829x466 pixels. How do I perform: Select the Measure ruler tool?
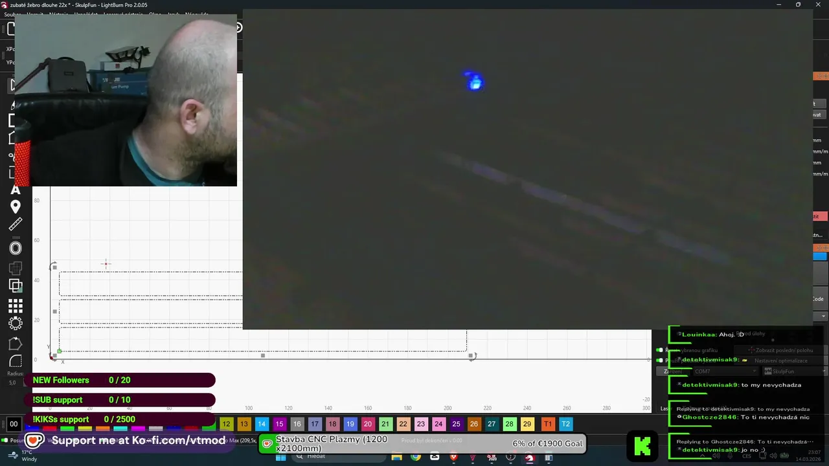coord(16,225)
